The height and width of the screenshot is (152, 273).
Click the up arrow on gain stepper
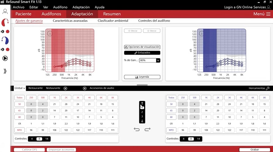click(x=142, y=103)
